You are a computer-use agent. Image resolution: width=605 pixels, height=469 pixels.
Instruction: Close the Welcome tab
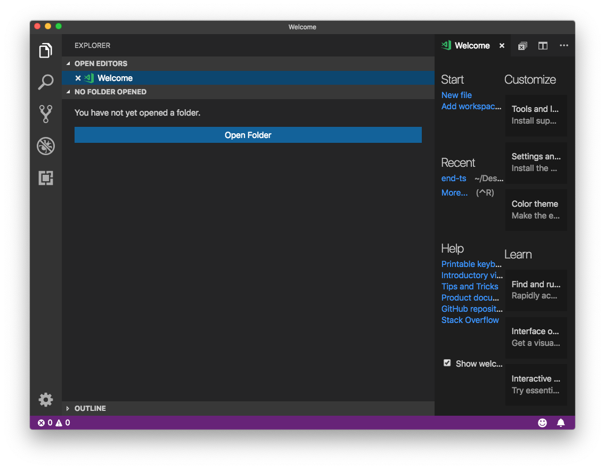point(502,45)
